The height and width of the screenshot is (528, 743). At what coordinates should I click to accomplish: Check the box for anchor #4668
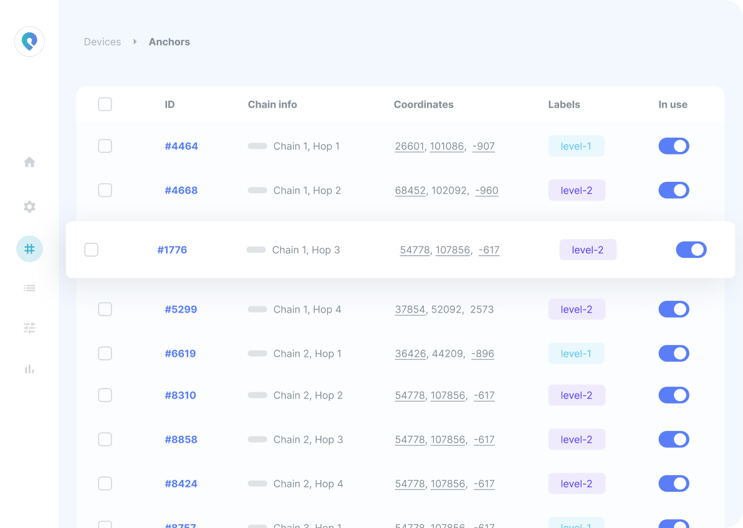(105, 190)
